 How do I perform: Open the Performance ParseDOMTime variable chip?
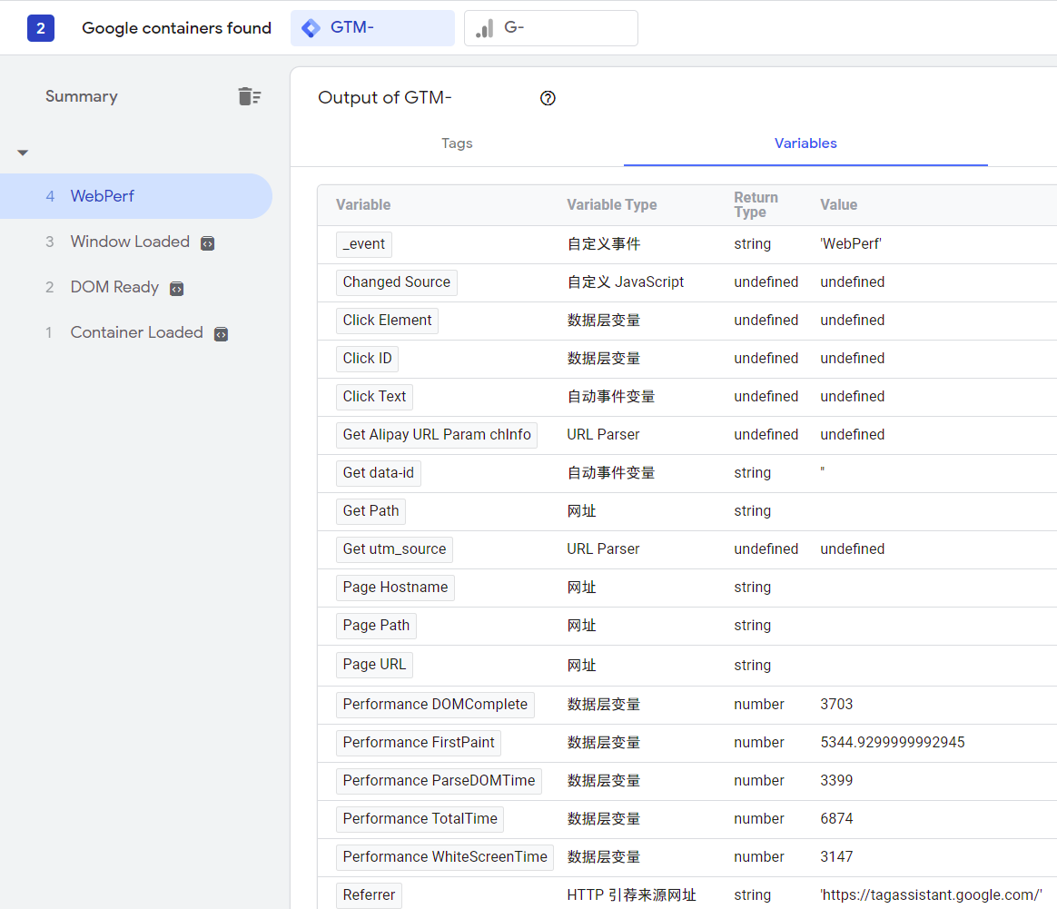point(439,781)
